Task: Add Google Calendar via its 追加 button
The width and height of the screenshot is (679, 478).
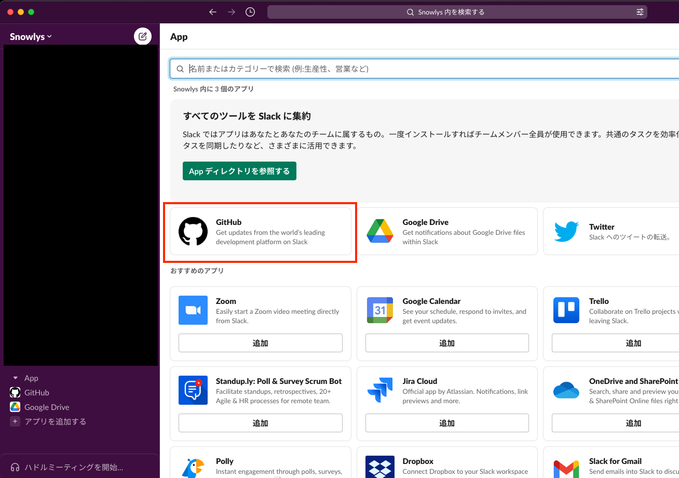Action: click(446, 343)
